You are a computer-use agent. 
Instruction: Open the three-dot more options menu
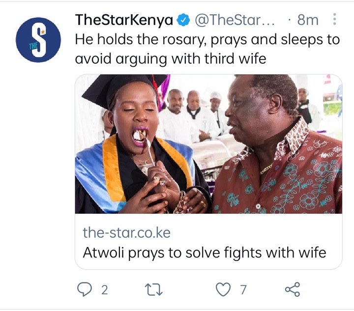click(x=335, y=19)
